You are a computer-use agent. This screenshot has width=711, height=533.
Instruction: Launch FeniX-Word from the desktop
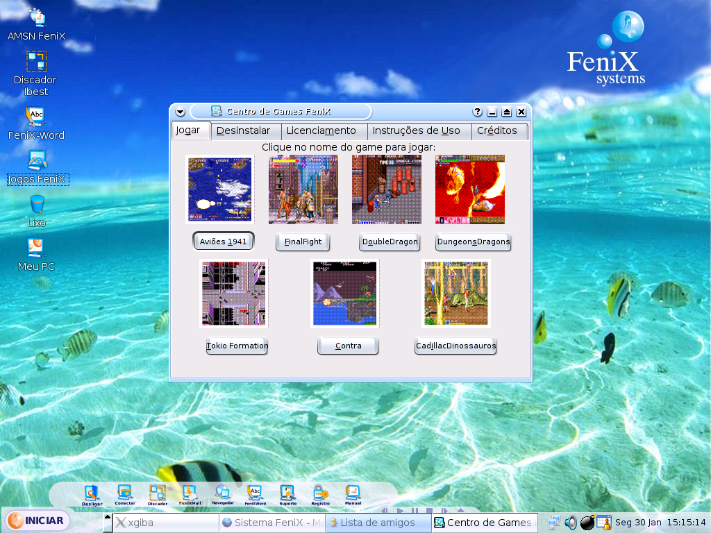click(36, 124)
